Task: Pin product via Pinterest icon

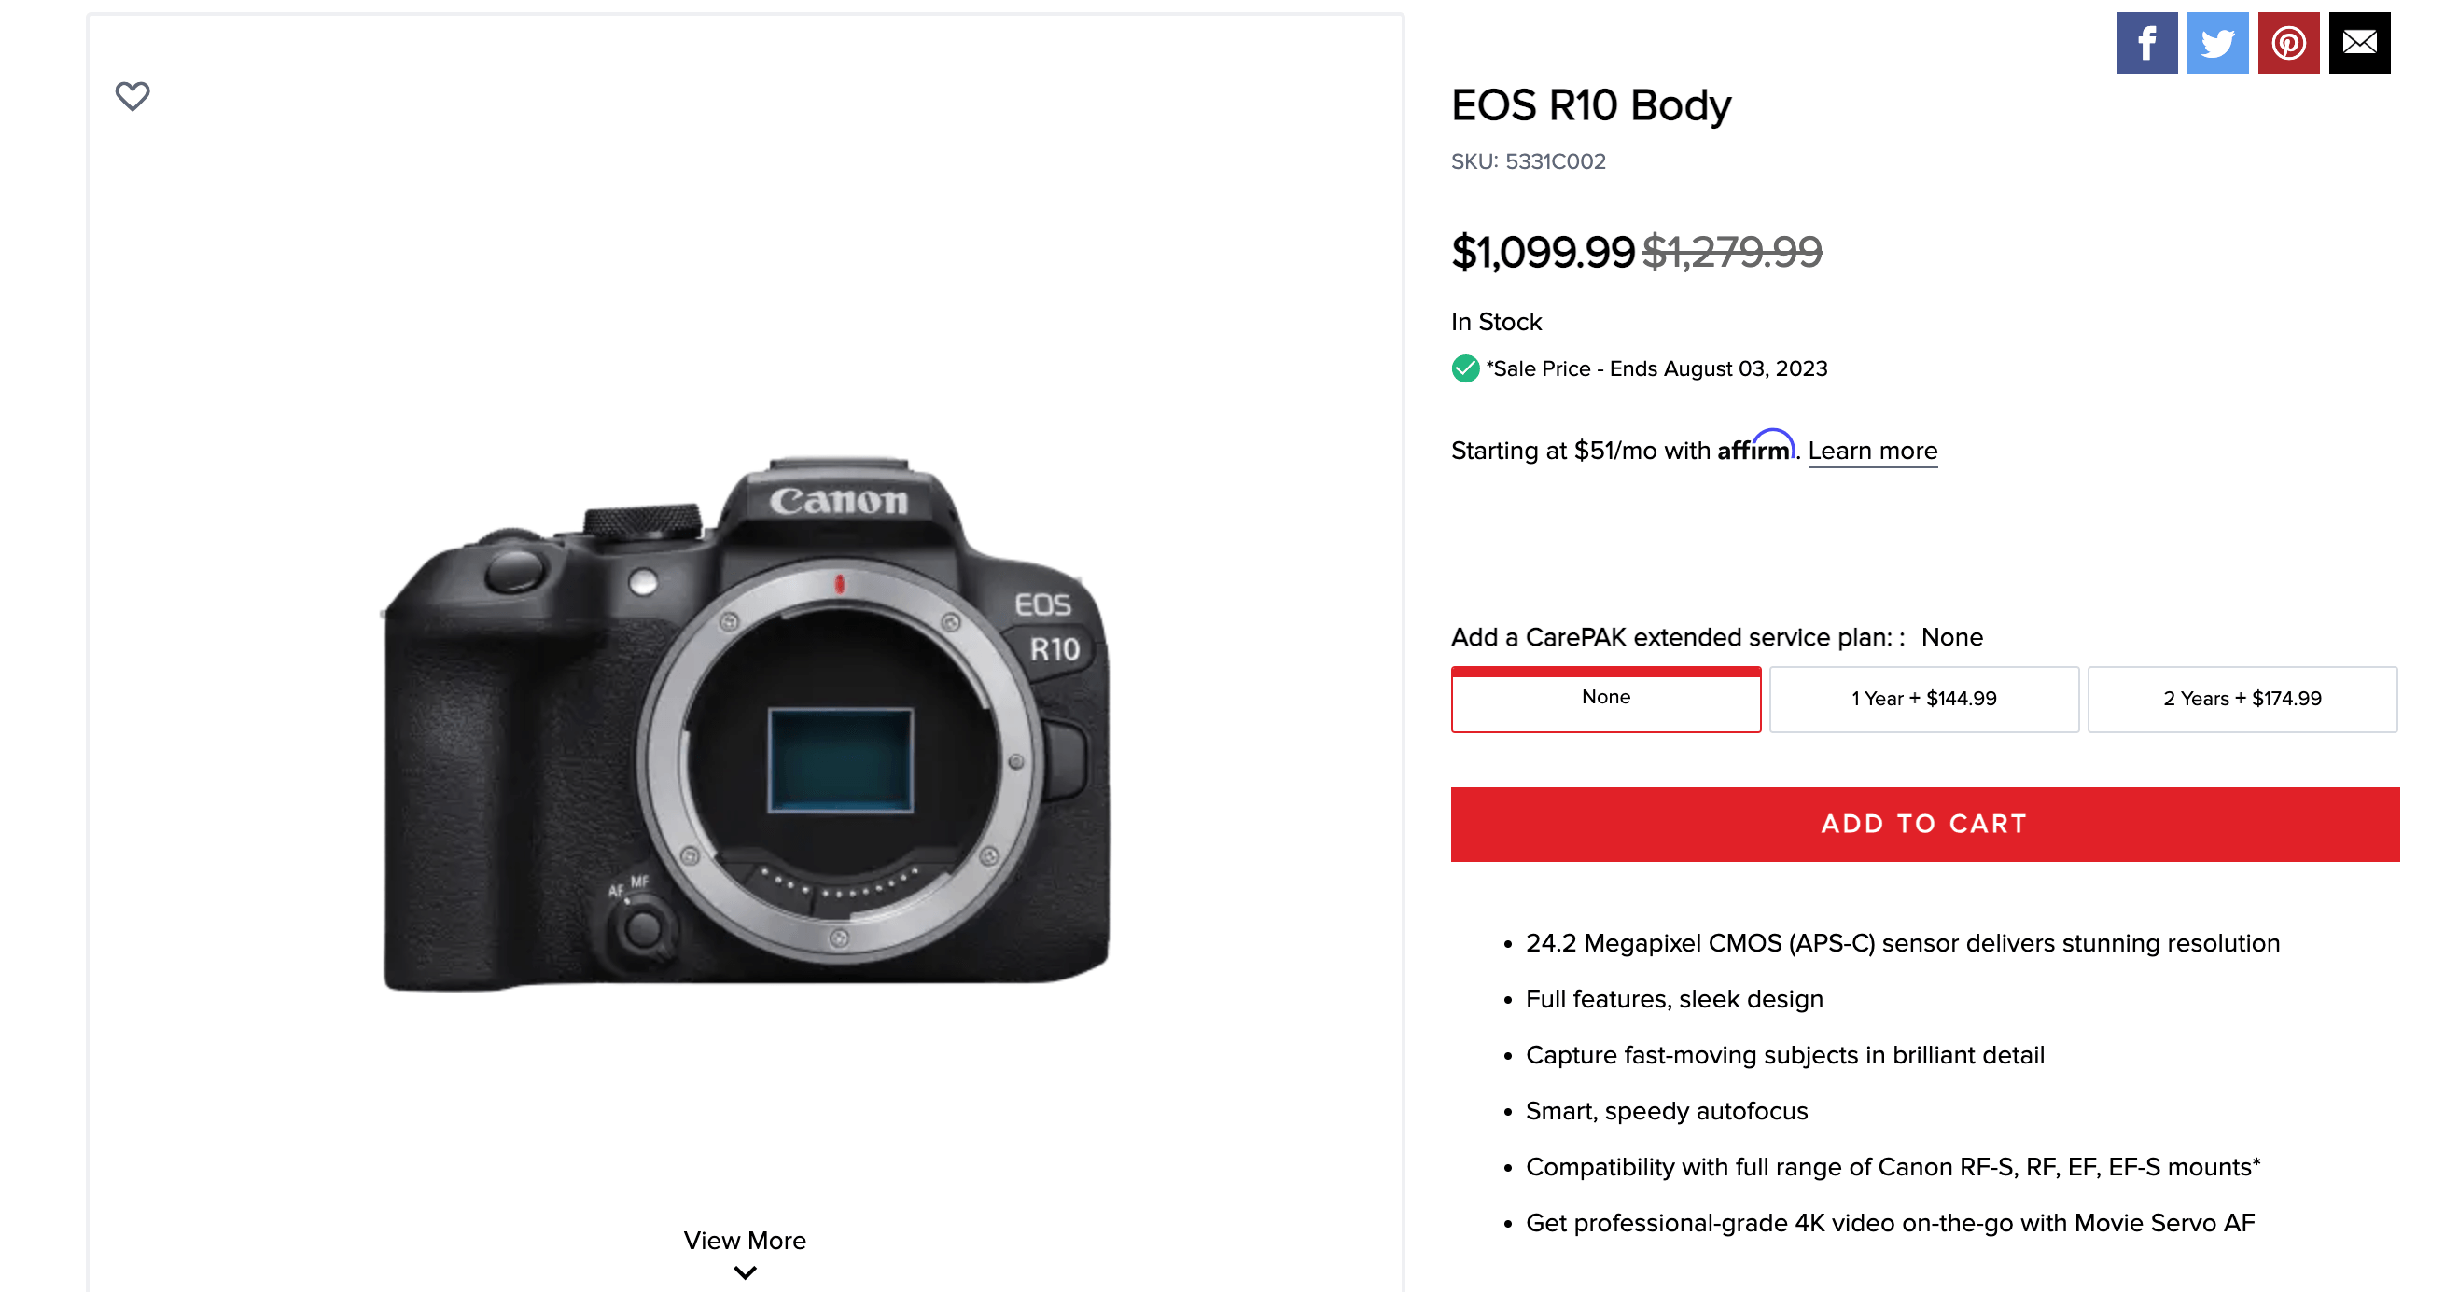Action: [x=2287, y=43]
